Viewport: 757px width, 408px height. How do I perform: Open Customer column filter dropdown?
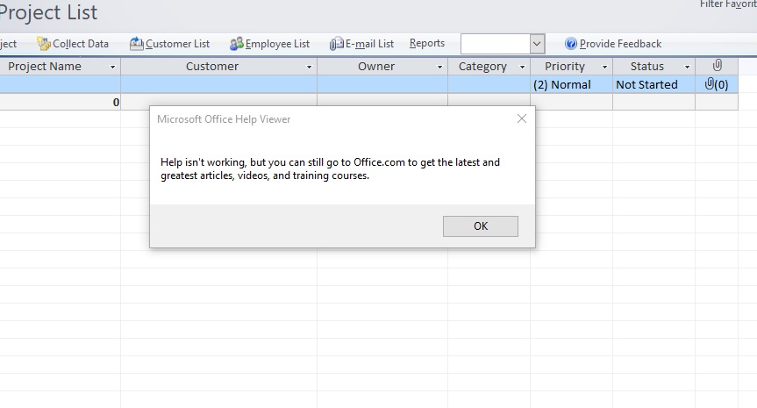(309, 67)
